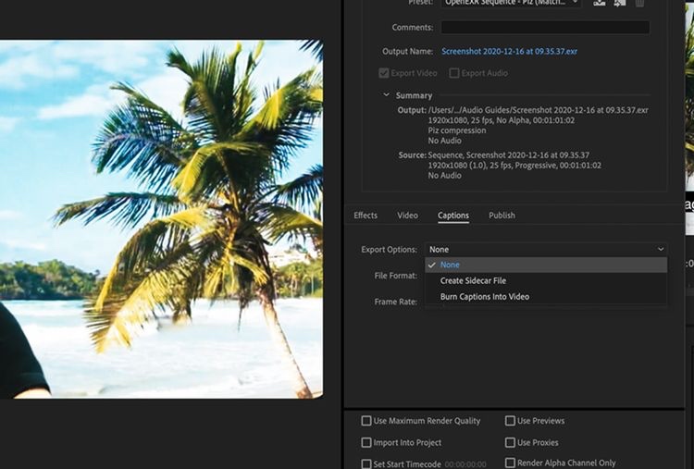Click the palm tree video preview
694x469 pixels.
161,219
